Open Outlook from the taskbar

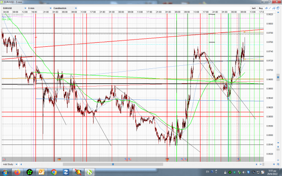point(42,172)
